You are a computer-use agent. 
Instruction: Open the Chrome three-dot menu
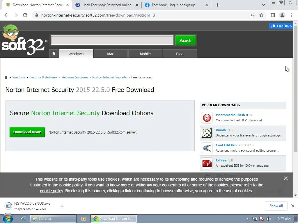pyautogui.click(x=292, y=15)
